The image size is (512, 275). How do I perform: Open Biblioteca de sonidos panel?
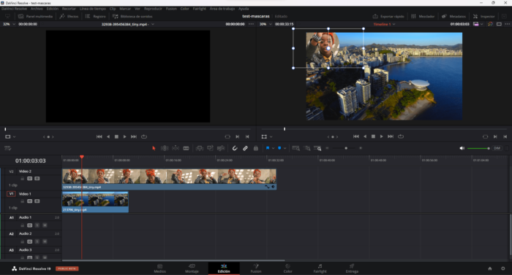tap(132, 16)
